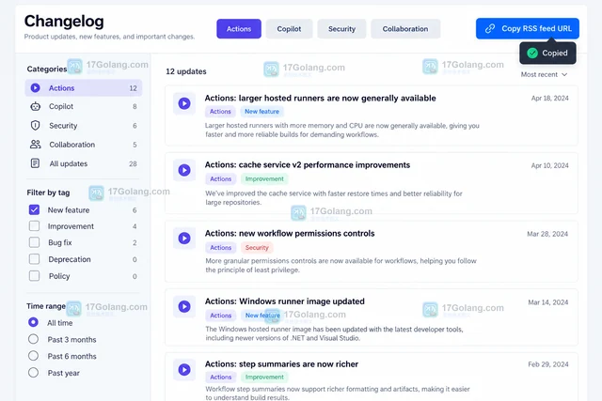Click Actions tag on workflow permissions card
The height and width of the screenshot is (401, 602).
point(221,248)
